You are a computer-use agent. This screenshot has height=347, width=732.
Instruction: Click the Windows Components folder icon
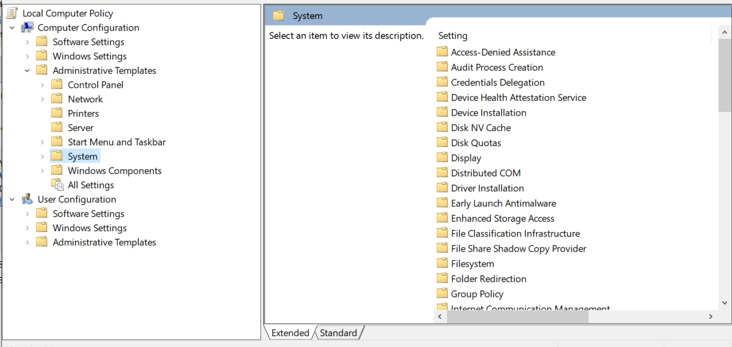click(x=57, y=171)
